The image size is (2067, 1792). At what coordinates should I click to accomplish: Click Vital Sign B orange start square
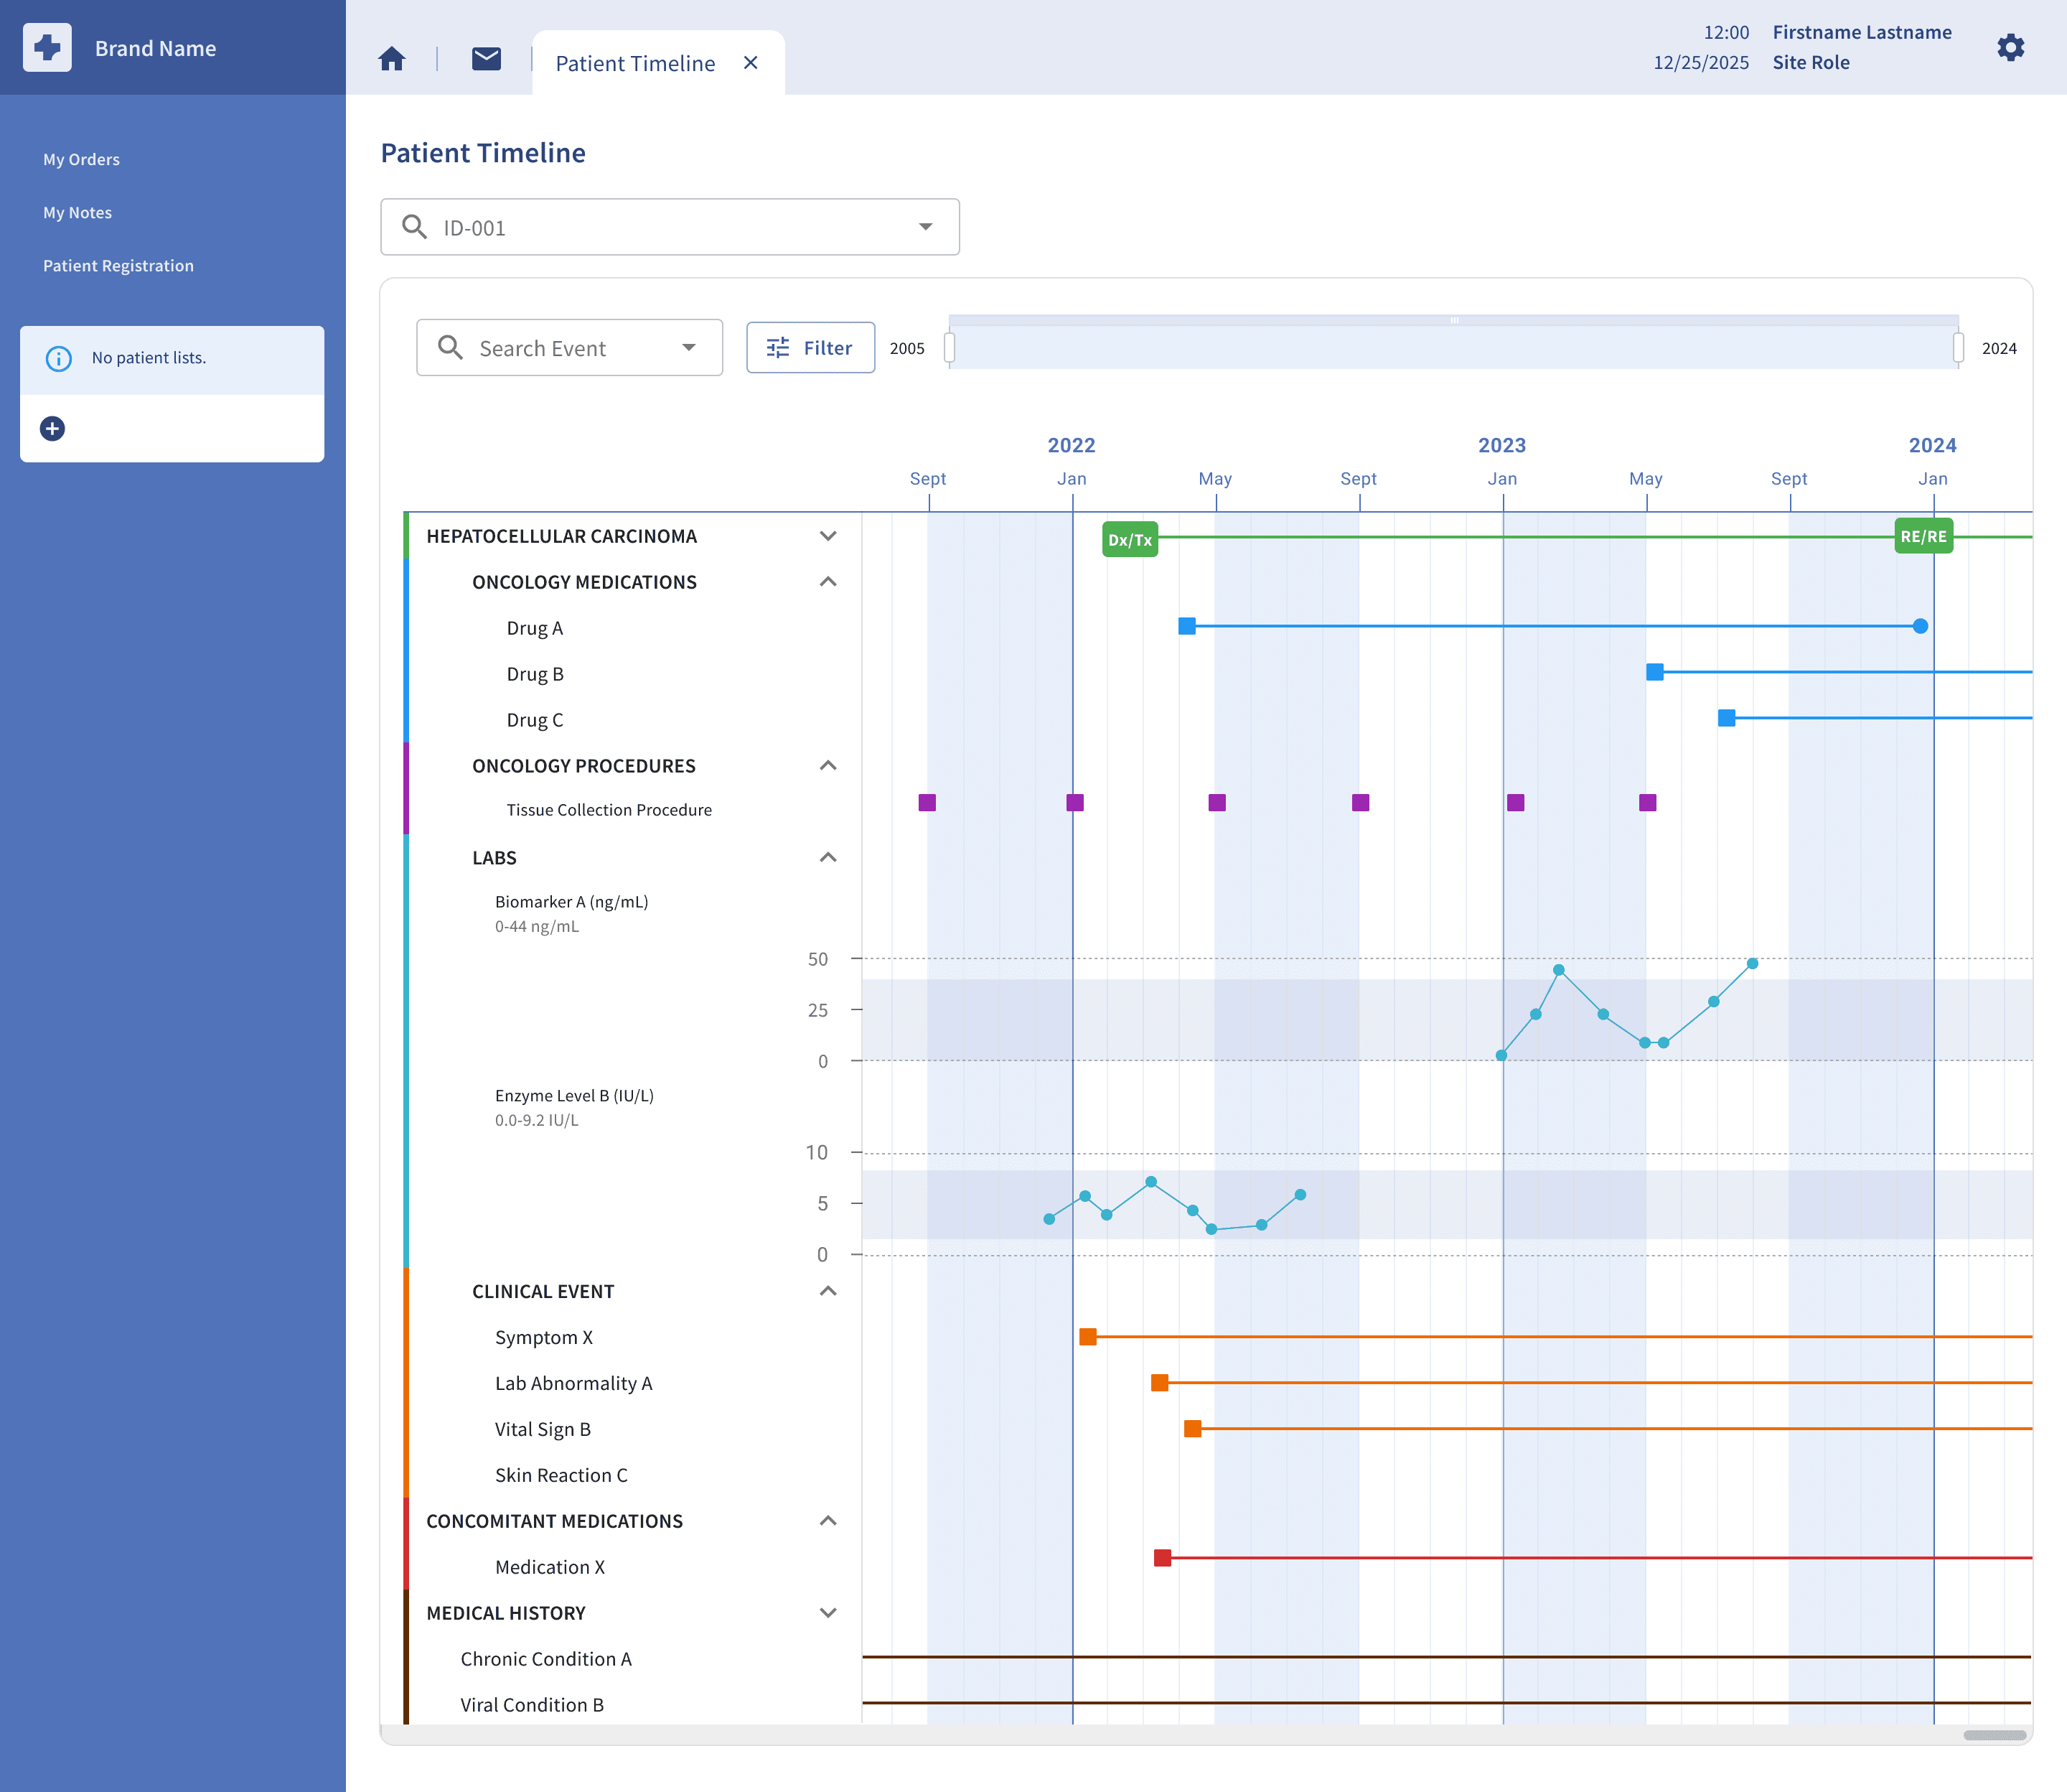click(1192, 1429)
